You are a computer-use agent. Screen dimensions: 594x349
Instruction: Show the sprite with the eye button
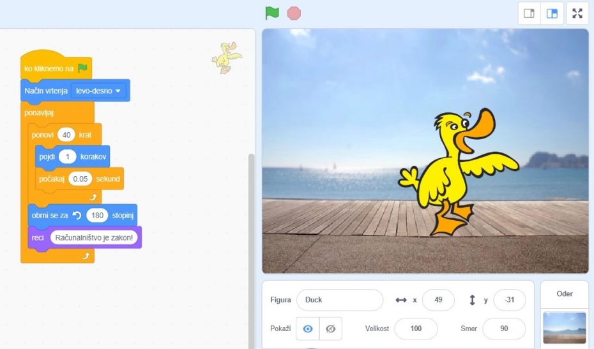click(x=308, y=329)
